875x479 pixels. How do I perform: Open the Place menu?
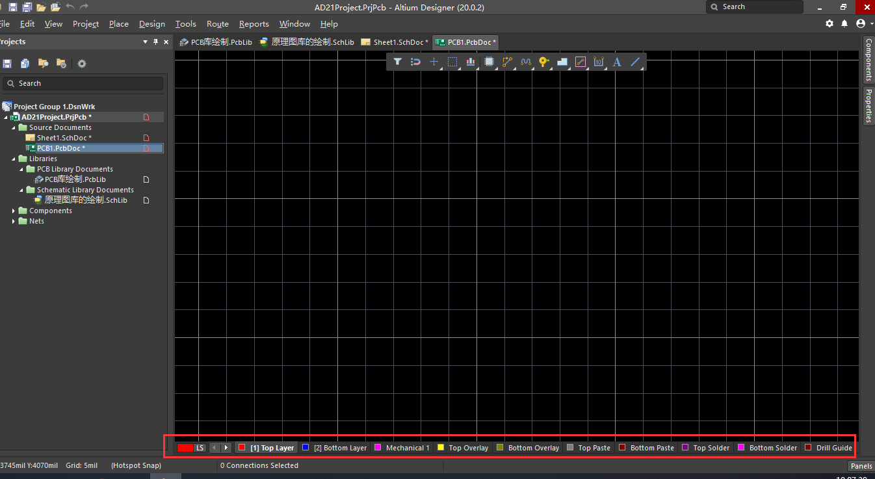[118, 23]
